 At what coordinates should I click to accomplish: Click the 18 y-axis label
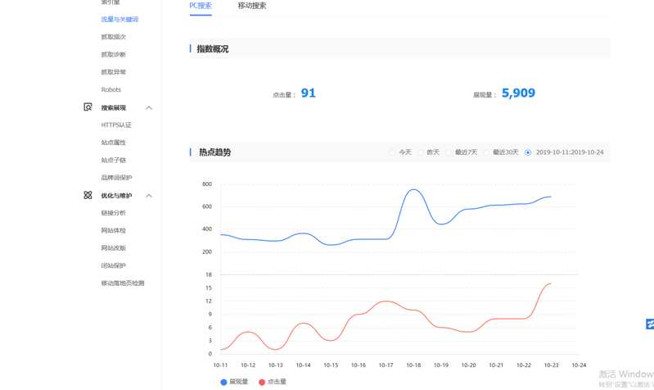click(209, 274)
